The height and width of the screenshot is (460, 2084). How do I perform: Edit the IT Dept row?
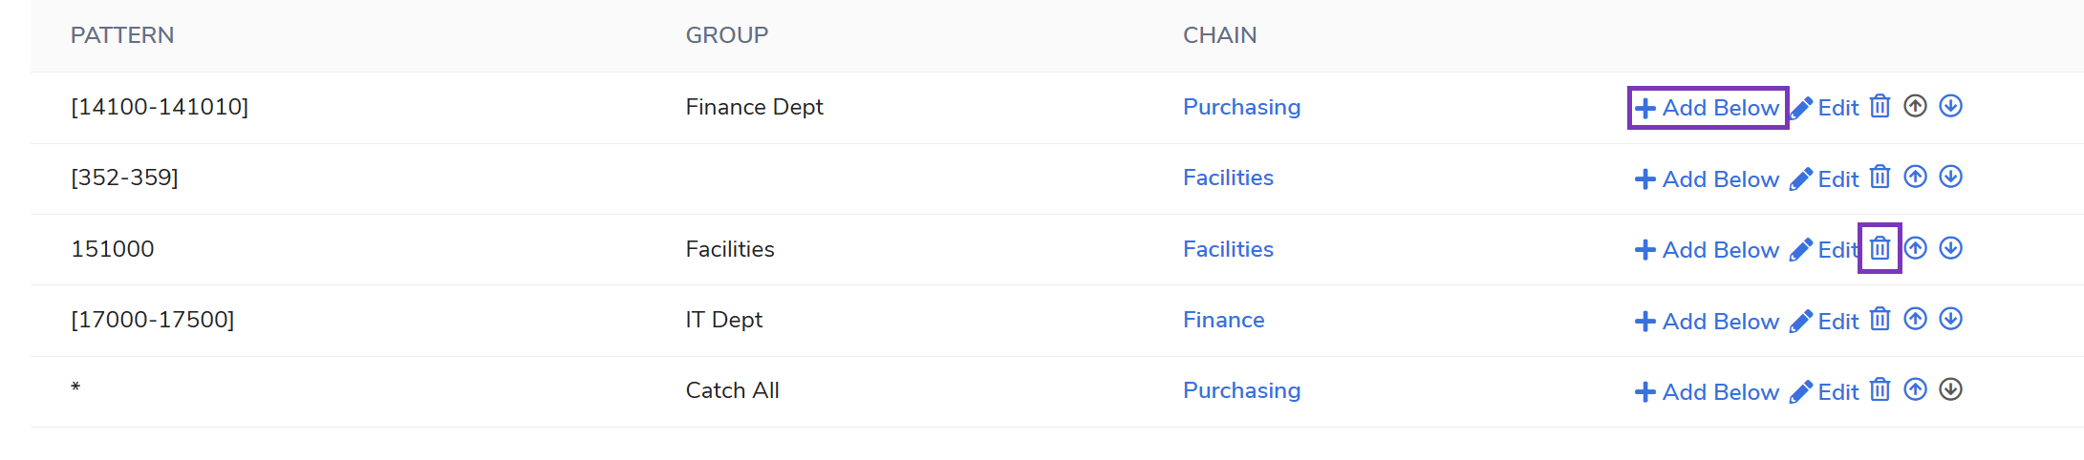(1825, 322)
